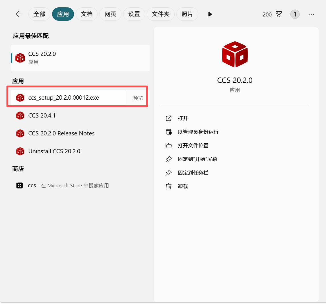Viewport: 326px width, 308px height.
Task: Open CCS 20.2.0 Release Notes
Action: 80,133
